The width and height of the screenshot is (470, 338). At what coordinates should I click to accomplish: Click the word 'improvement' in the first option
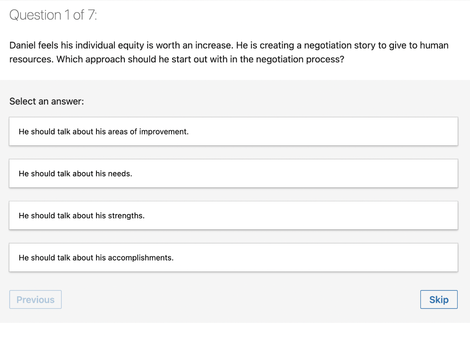[x=163, y=132]
